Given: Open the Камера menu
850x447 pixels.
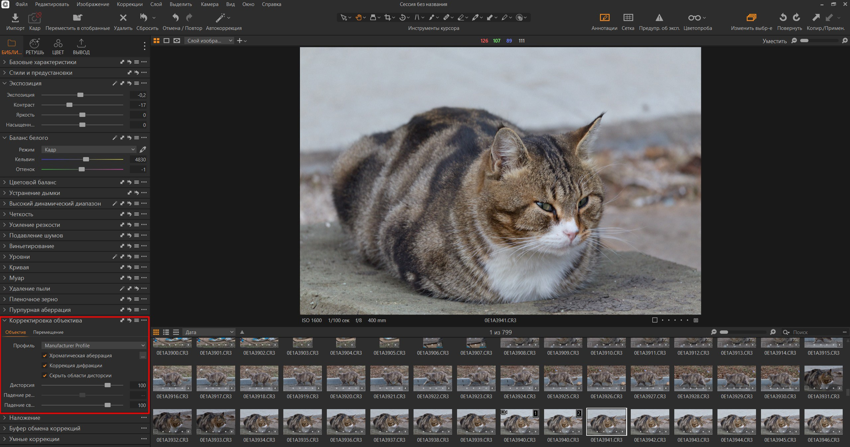Looking at the screenshot, I should [x=209, y=4].
